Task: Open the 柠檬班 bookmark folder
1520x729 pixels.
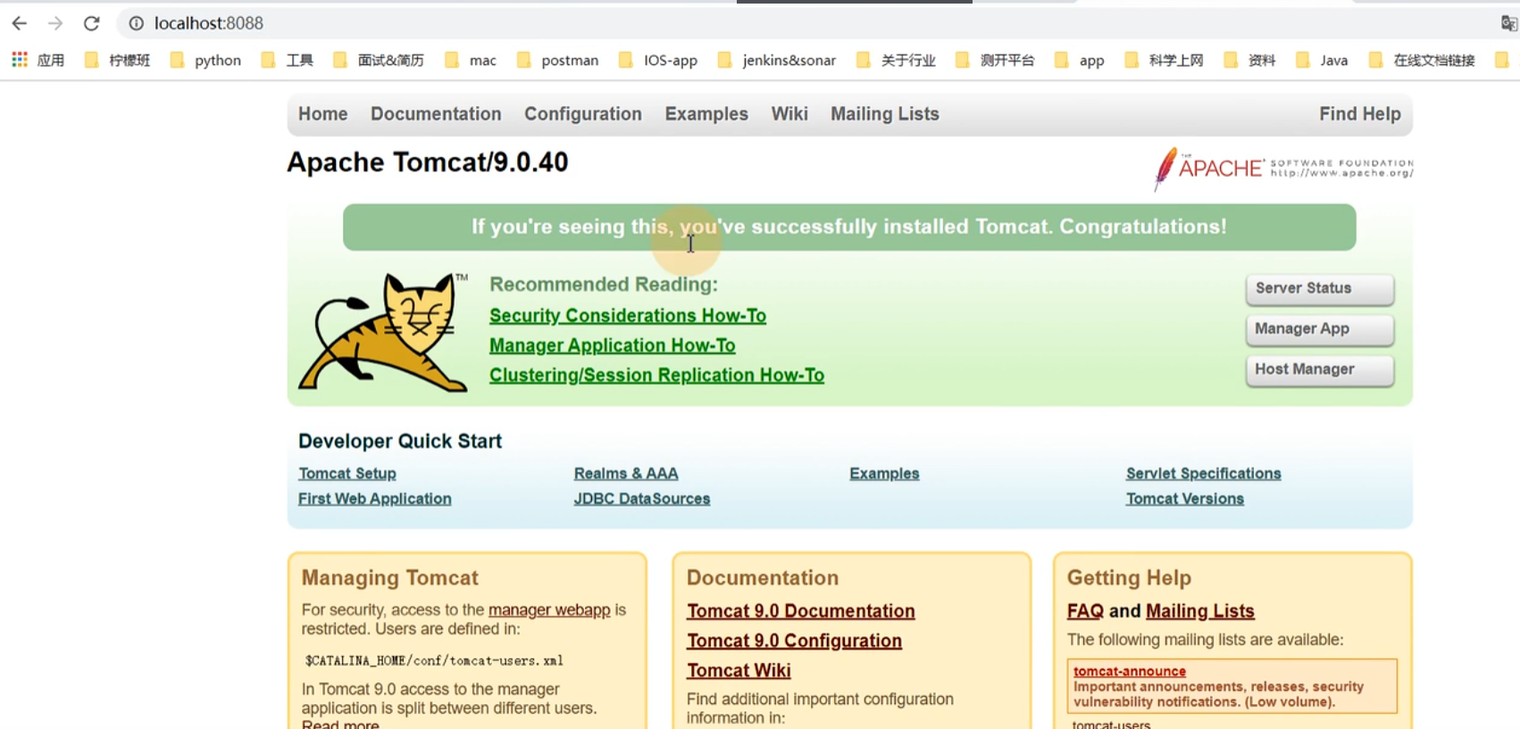Action: tap(117, 60)
